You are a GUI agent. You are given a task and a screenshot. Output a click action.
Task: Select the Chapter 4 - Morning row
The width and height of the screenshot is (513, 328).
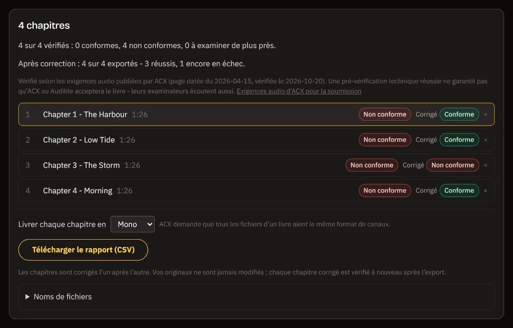pos(256,190)
